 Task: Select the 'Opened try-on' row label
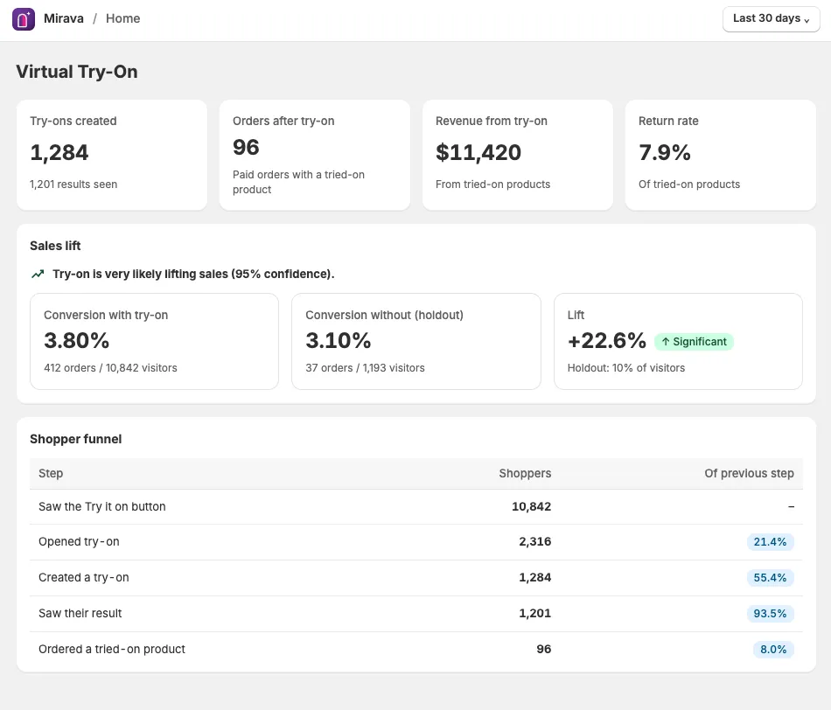click(79, 541)
